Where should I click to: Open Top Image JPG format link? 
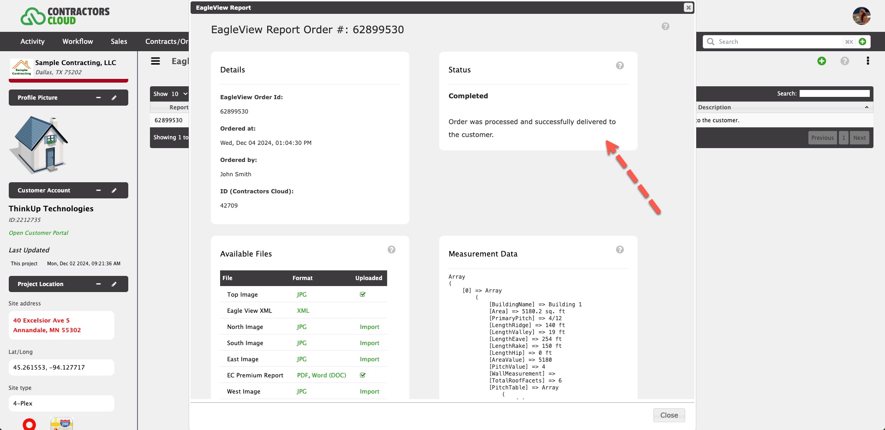302,294
